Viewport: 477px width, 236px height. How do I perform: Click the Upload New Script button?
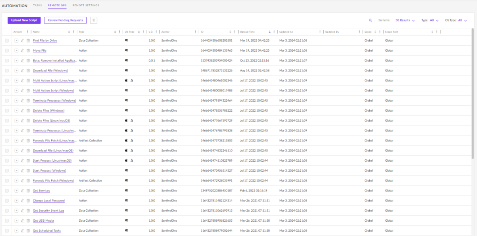[x=25, y=20]
